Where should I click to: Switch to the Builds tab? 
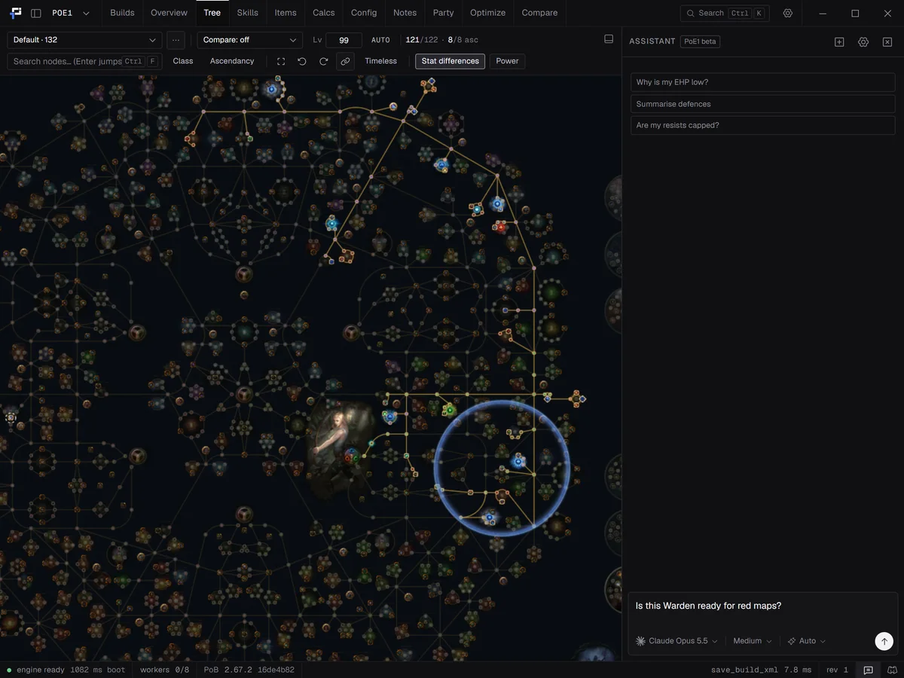pos(122,13)
